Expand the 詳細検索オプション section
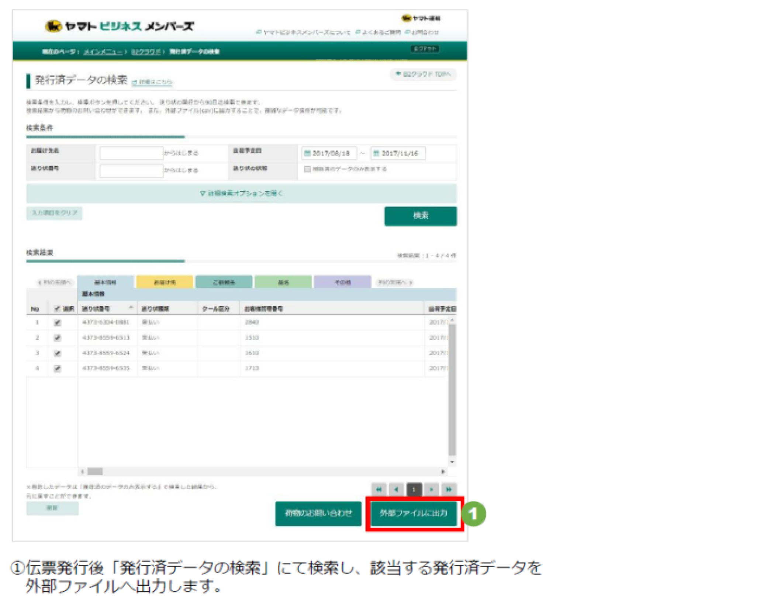The width and height of the screenshot is (771, 606). coord(241,193)
